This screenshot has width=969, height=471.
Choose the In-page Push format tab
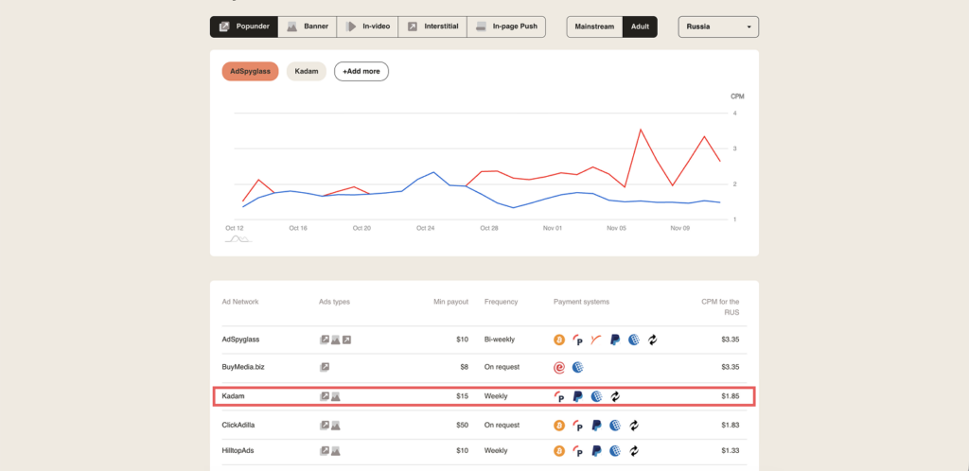click(506, 26)
